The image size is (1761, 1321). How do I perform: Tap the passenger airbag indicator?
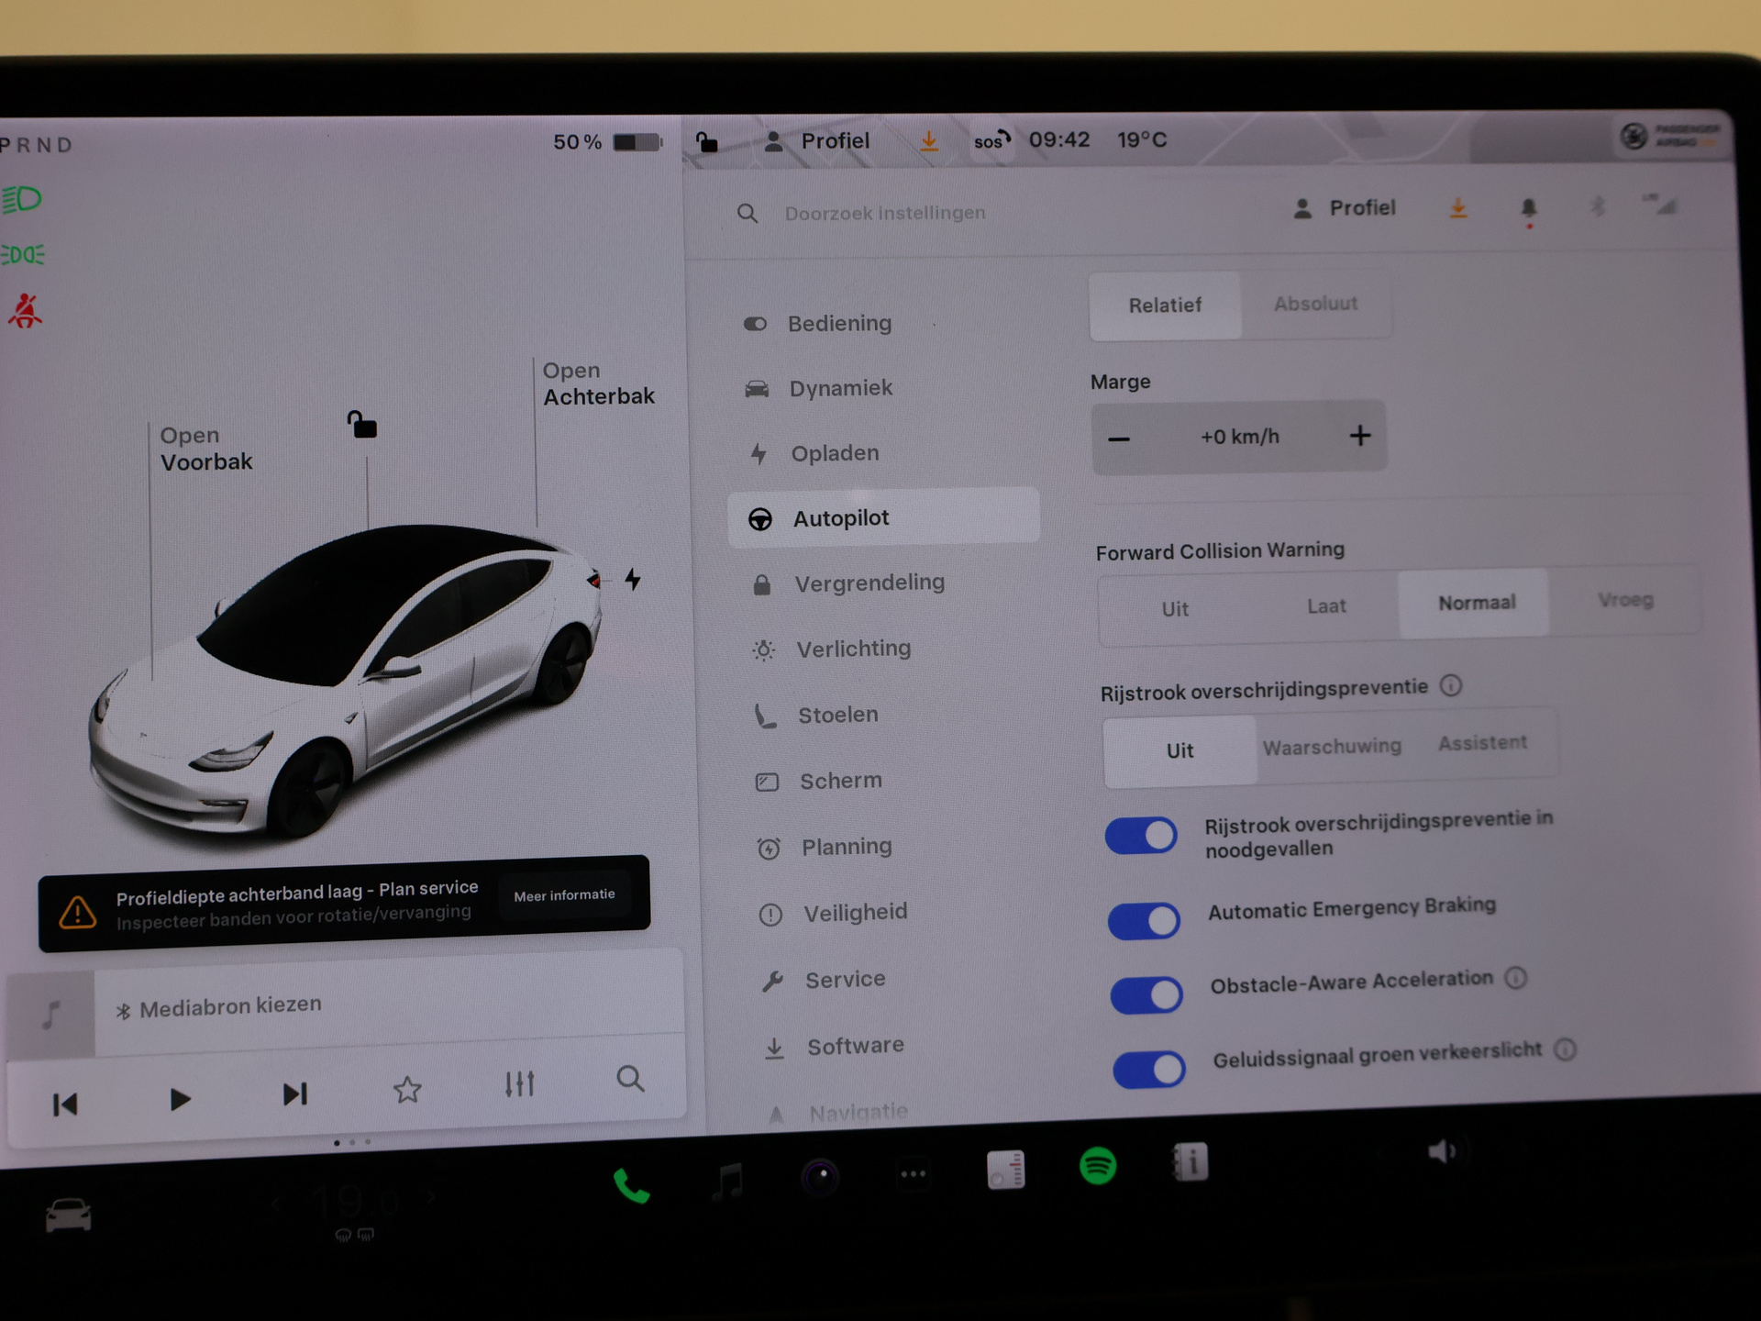pyautogui.click(x=1668, y=137)
